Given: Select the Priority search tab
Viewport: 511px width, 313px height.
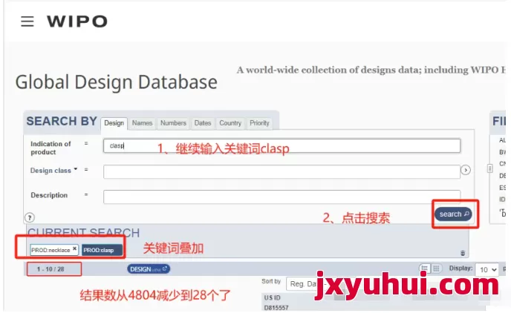Looking at the screenshot, I should point(259,123).
